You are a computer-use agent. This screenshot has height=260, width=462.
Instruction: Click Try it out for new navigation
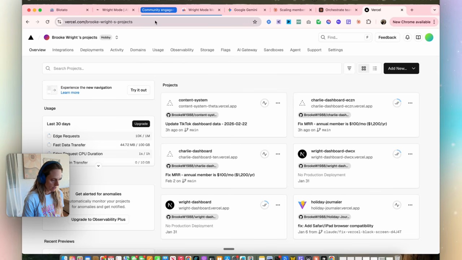(x=139, y=90)
